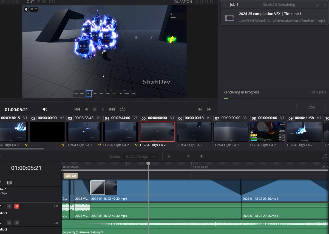329x234 pixels.
Task: Click the Audio 1 channel value 2.0
Action: (x=56, y=206)
